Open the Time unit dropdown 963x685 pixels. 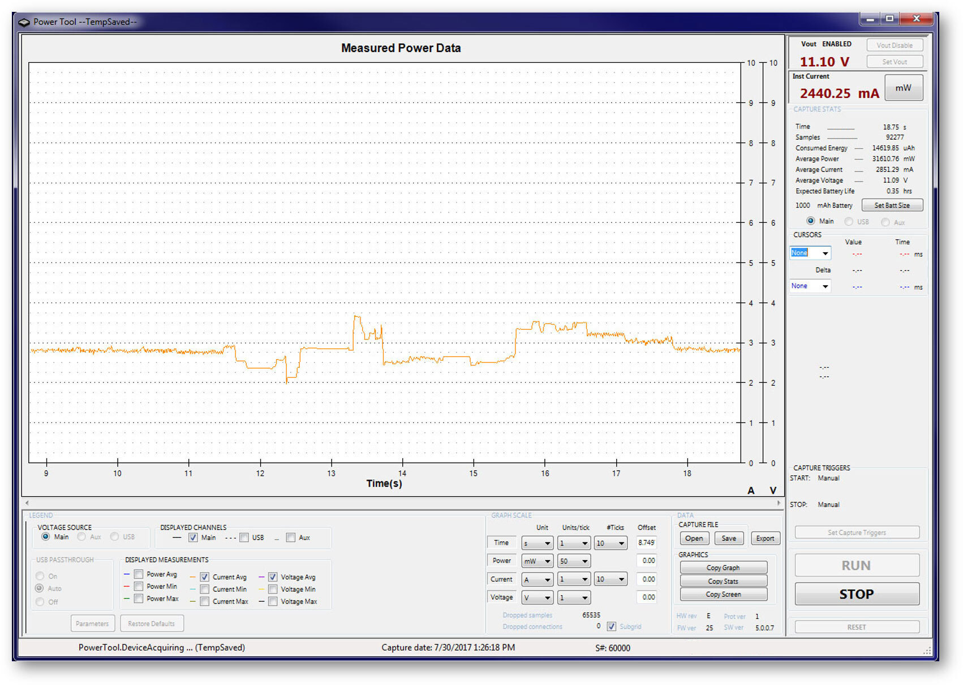(537, 544)
